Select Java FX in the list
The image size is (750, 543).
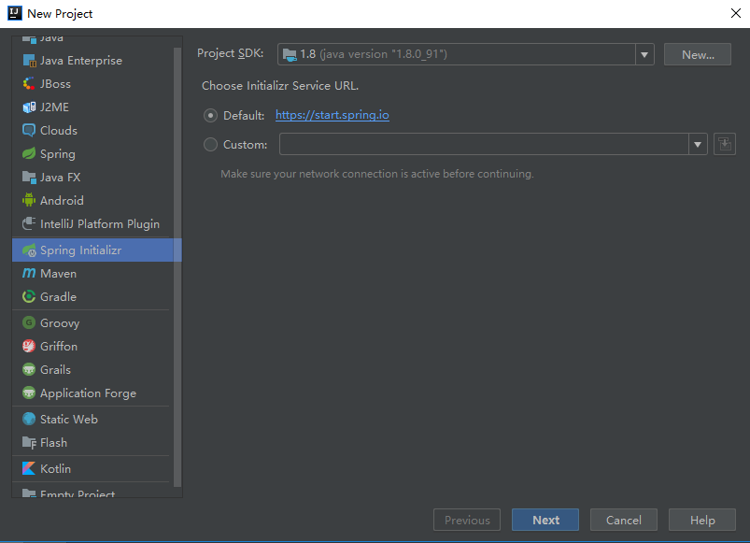click(92, 177)
